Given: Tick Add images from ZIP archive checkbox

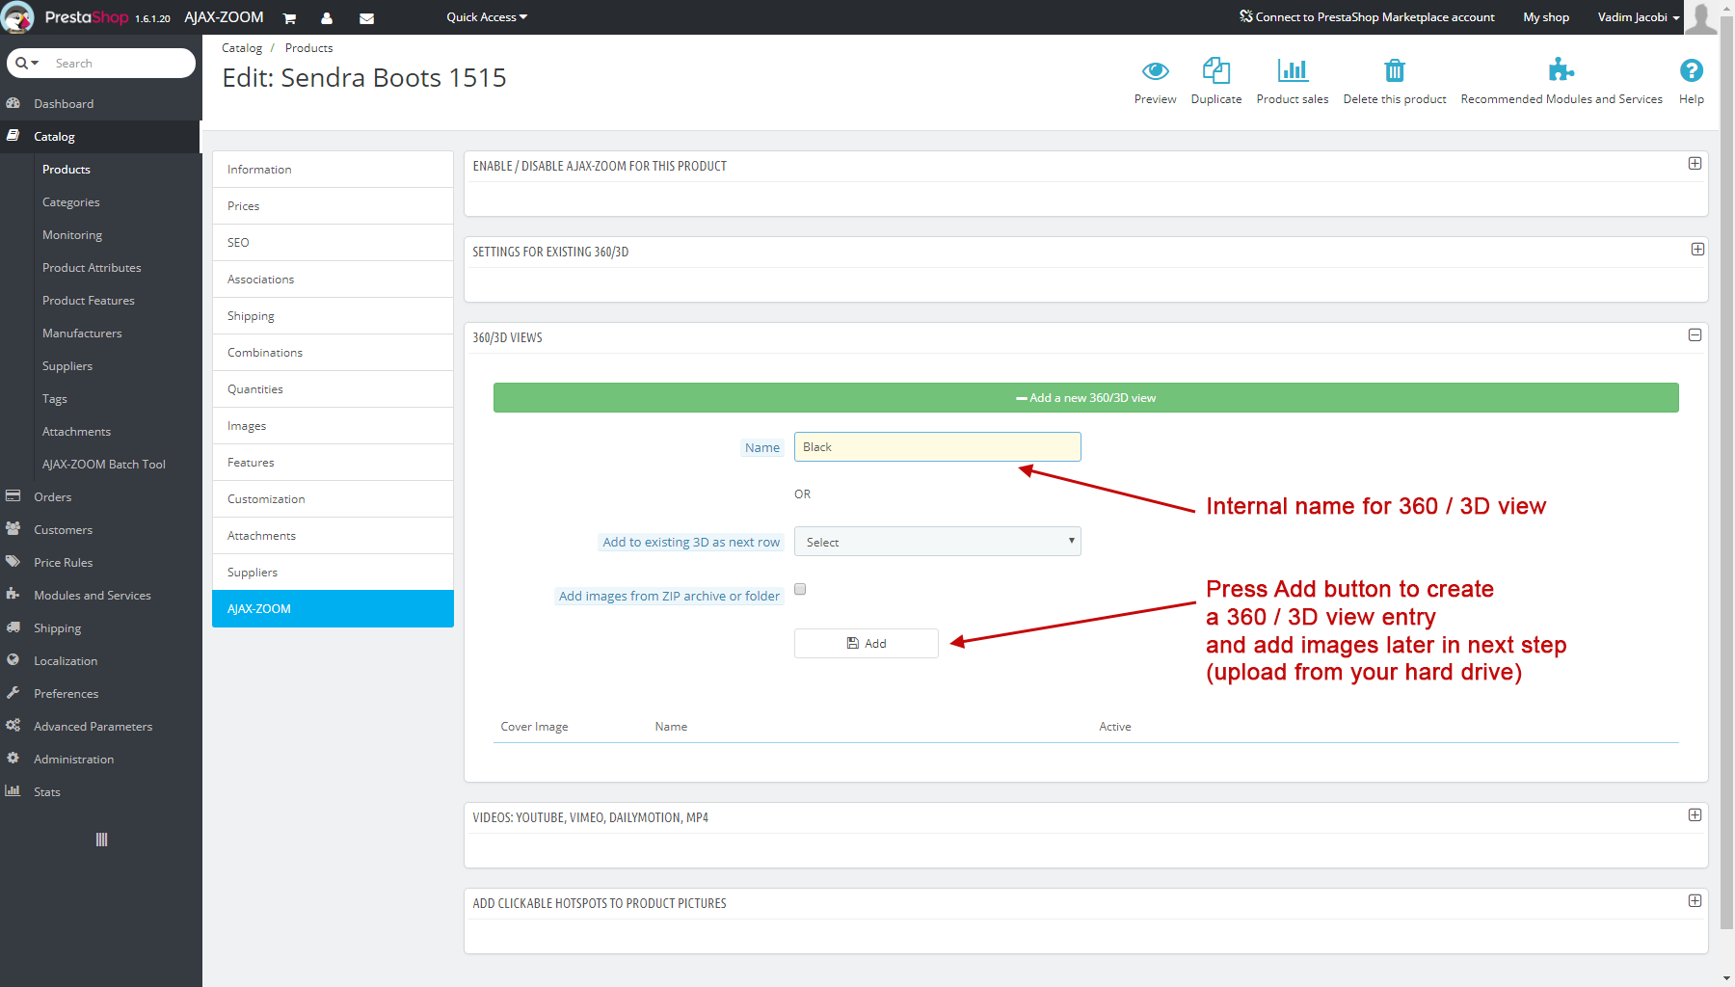Looking at the screenshot, I should pos(800,589).
